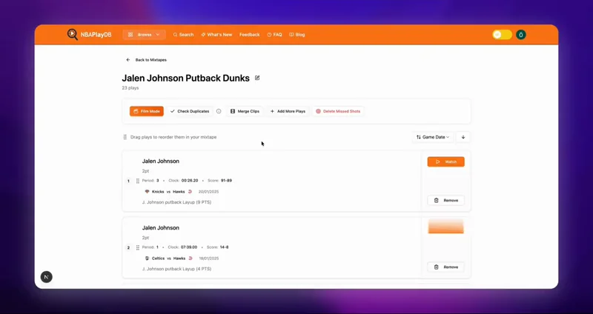Click the sort direction arrow icon
The image size is (593, 314).
(463, 137)
